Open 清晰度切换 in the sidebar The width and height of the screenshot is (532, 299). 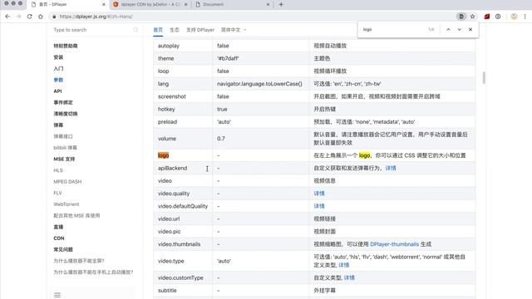click(x=66, y=114)
